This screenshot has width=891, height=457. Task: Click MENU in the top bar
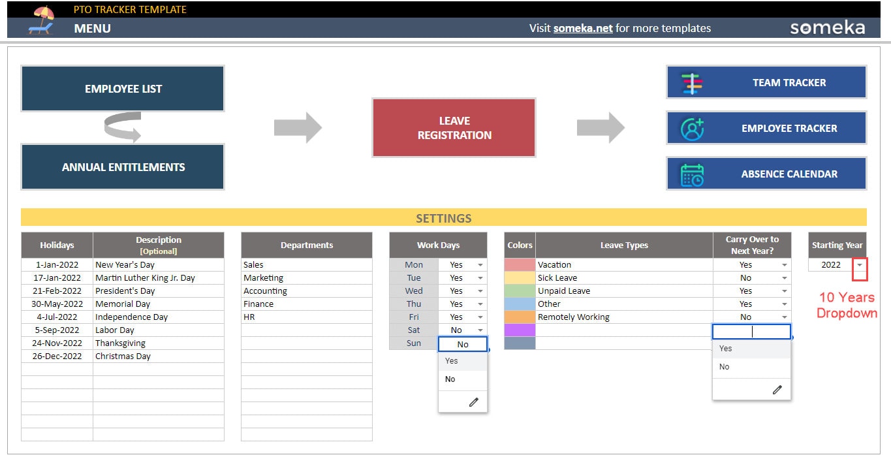coord(91,28)
